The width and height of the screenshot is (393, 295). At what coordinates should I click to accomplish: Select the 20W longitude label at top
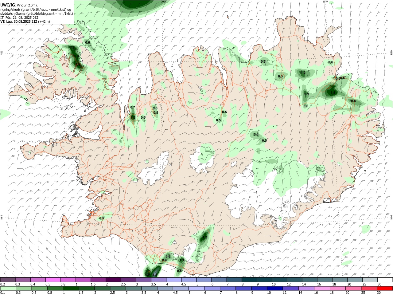[163, 2]
